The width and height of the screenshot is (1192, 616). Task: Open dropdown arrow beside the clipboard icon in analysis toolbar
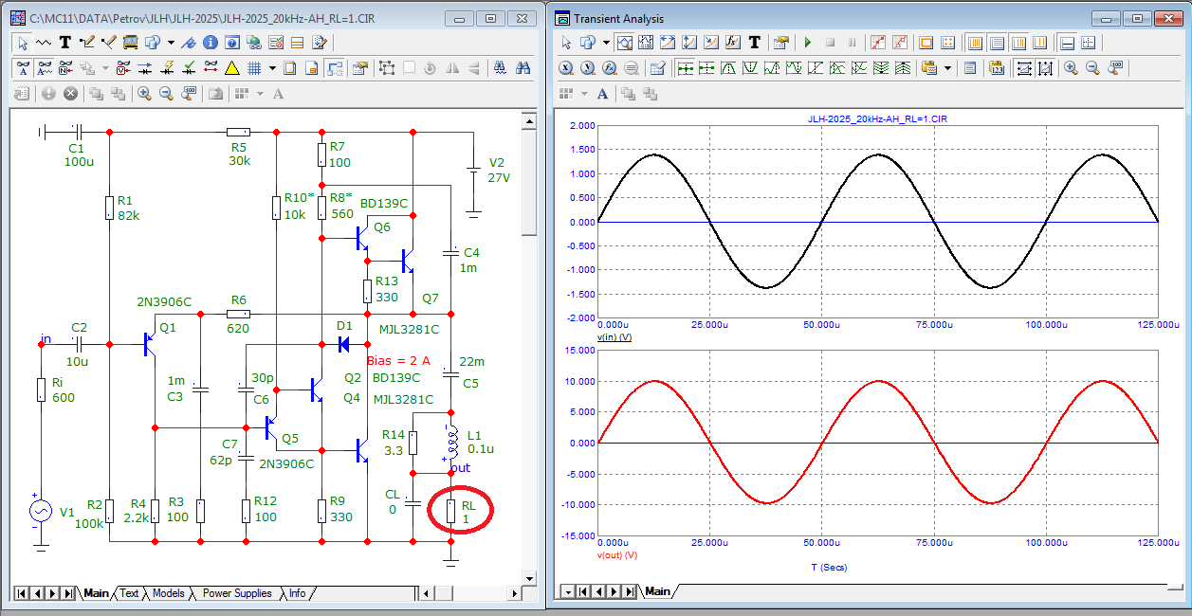tap(946, 68)
